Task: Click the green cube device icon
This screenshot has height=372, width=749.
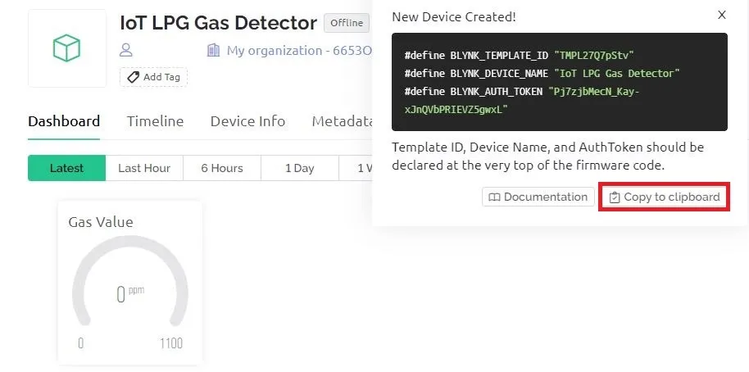Action: (66, 48)
